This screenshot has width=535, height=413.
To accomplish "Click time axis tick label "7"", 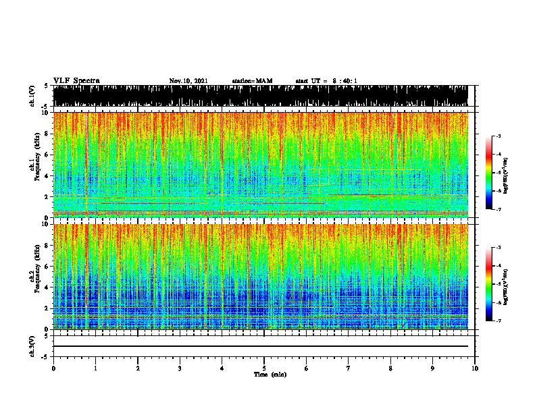I will point(349,368).
